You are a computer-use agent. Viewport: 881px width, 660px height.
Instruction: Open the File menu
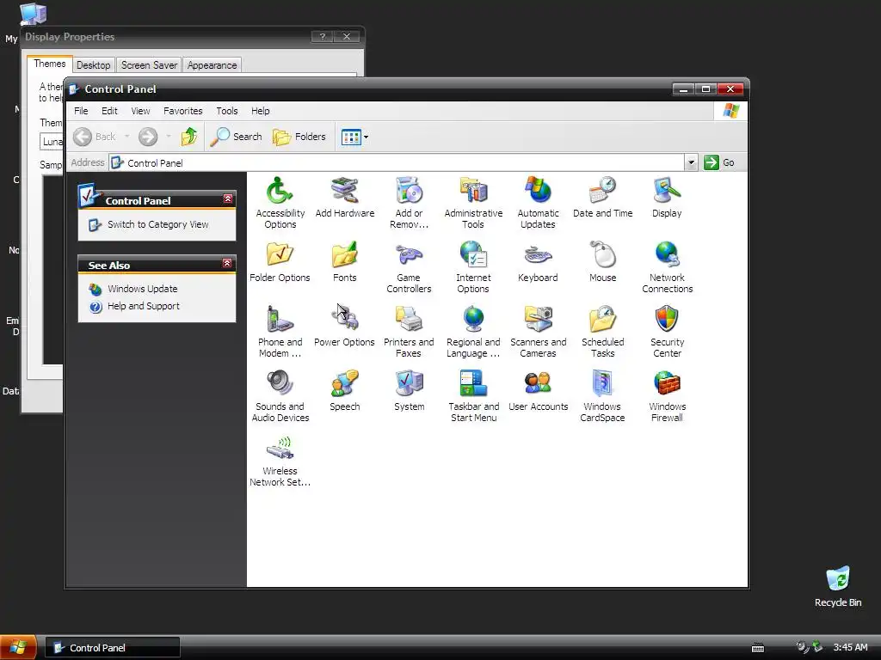click(81, 111)
